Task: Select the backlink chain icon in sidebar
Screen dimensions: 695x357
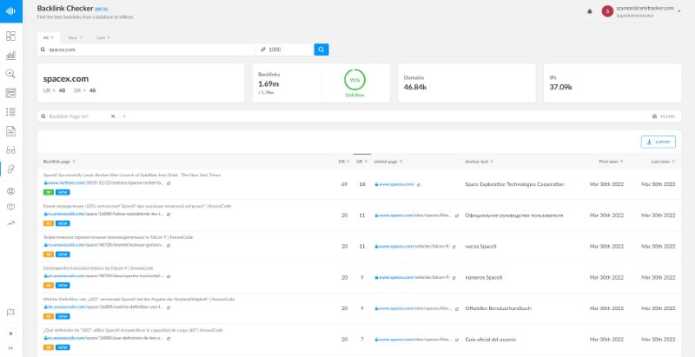Action: (10, 169)
